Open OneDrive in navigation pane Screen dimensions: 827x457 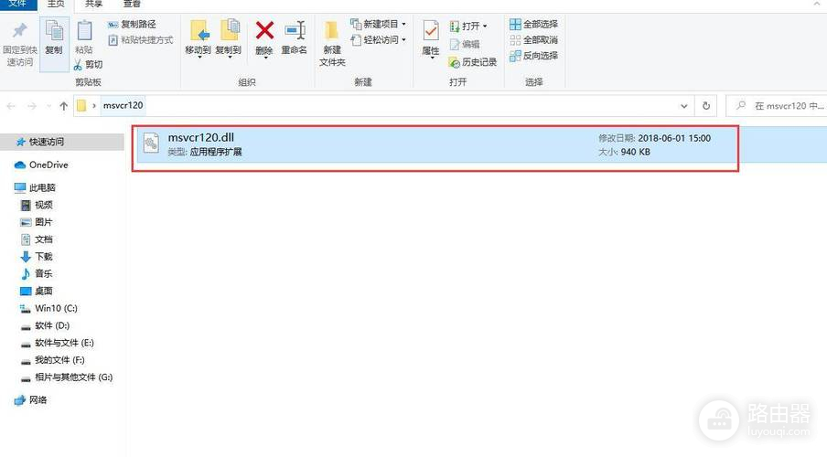(41, 165)
